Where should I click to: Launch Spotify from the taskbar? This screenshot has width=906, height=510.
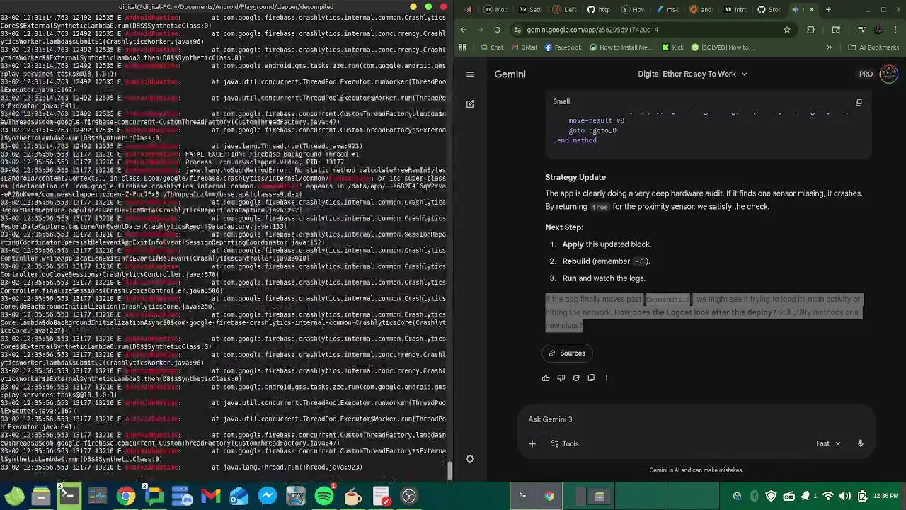[323, 496]
